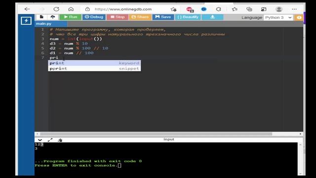Open the browser profile avatar
The width and height of the screenshot is (316, 178).
(x=279, y=9)
